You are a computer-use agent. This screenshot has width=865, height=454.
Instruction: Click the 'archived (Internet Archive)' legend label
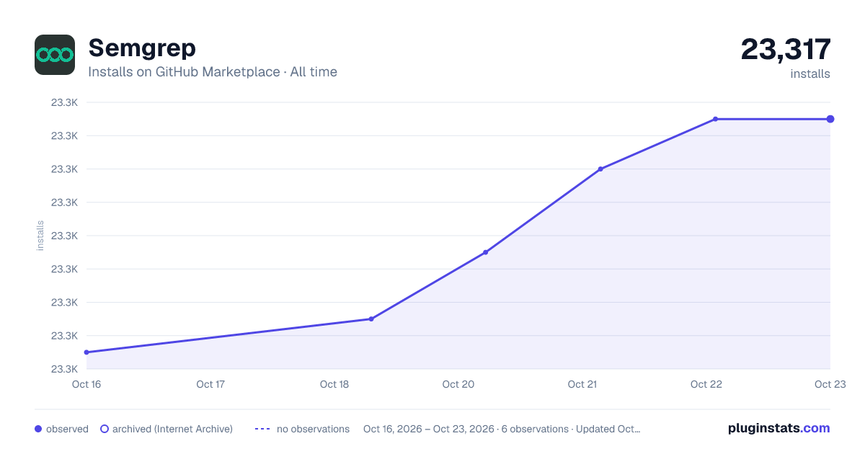172,429
